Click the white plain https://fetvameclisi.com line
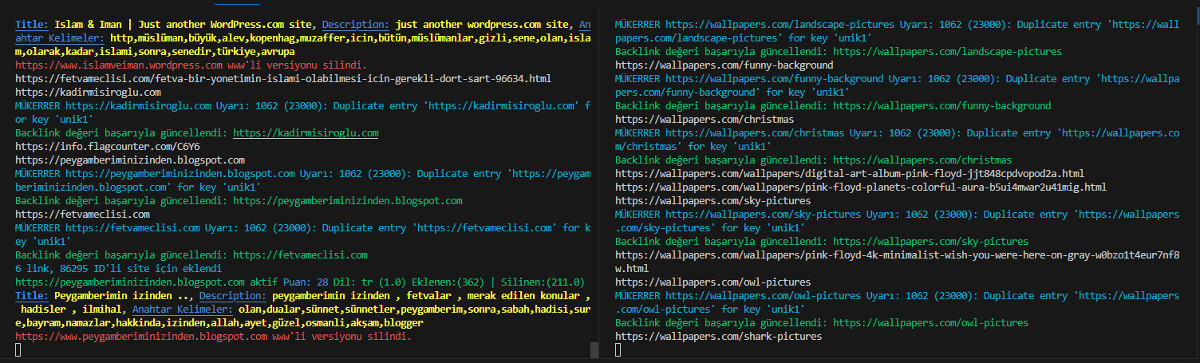The width and height of the screenshot is (1200, 363). [82, 215]
